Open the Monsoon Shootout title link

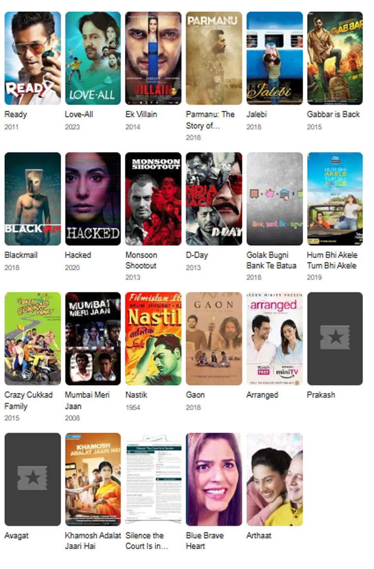pyautogui.click(x=141, y=260)
